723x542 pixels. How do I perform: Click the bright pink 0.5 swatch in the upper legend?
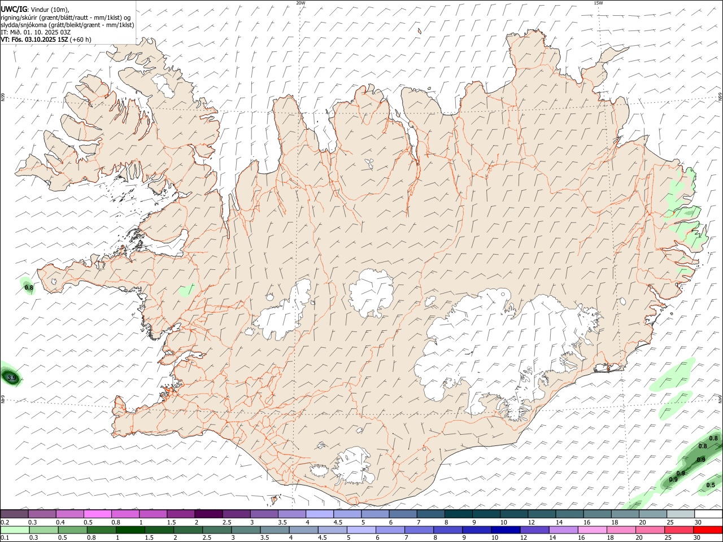(x=98, y=514)
